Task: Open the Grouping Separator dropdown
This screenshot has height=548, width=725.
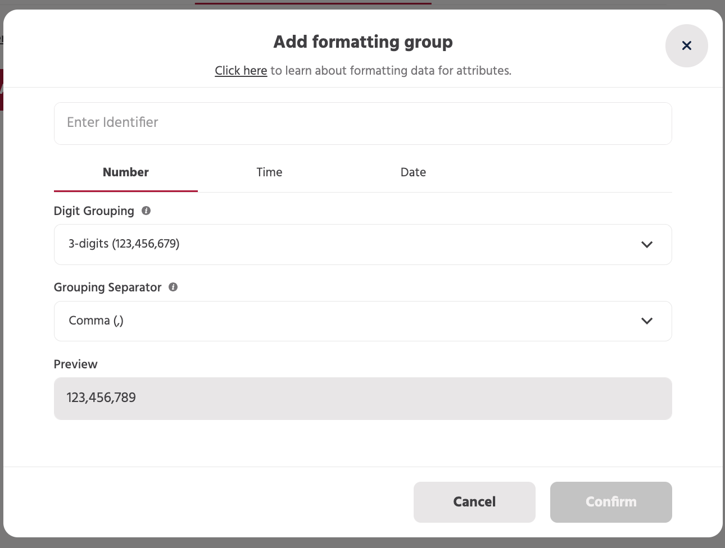Action: tap(362, 321)
